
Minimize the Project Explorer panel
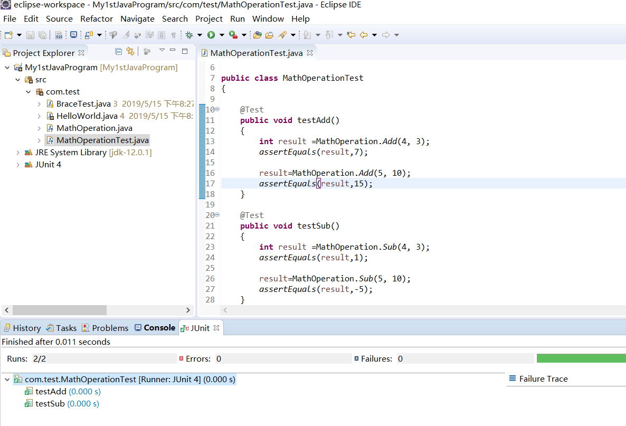(173, 50)
